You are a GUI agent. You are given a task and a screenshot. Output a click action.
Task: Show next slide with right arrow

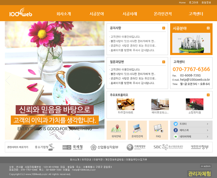coord(101,80)
